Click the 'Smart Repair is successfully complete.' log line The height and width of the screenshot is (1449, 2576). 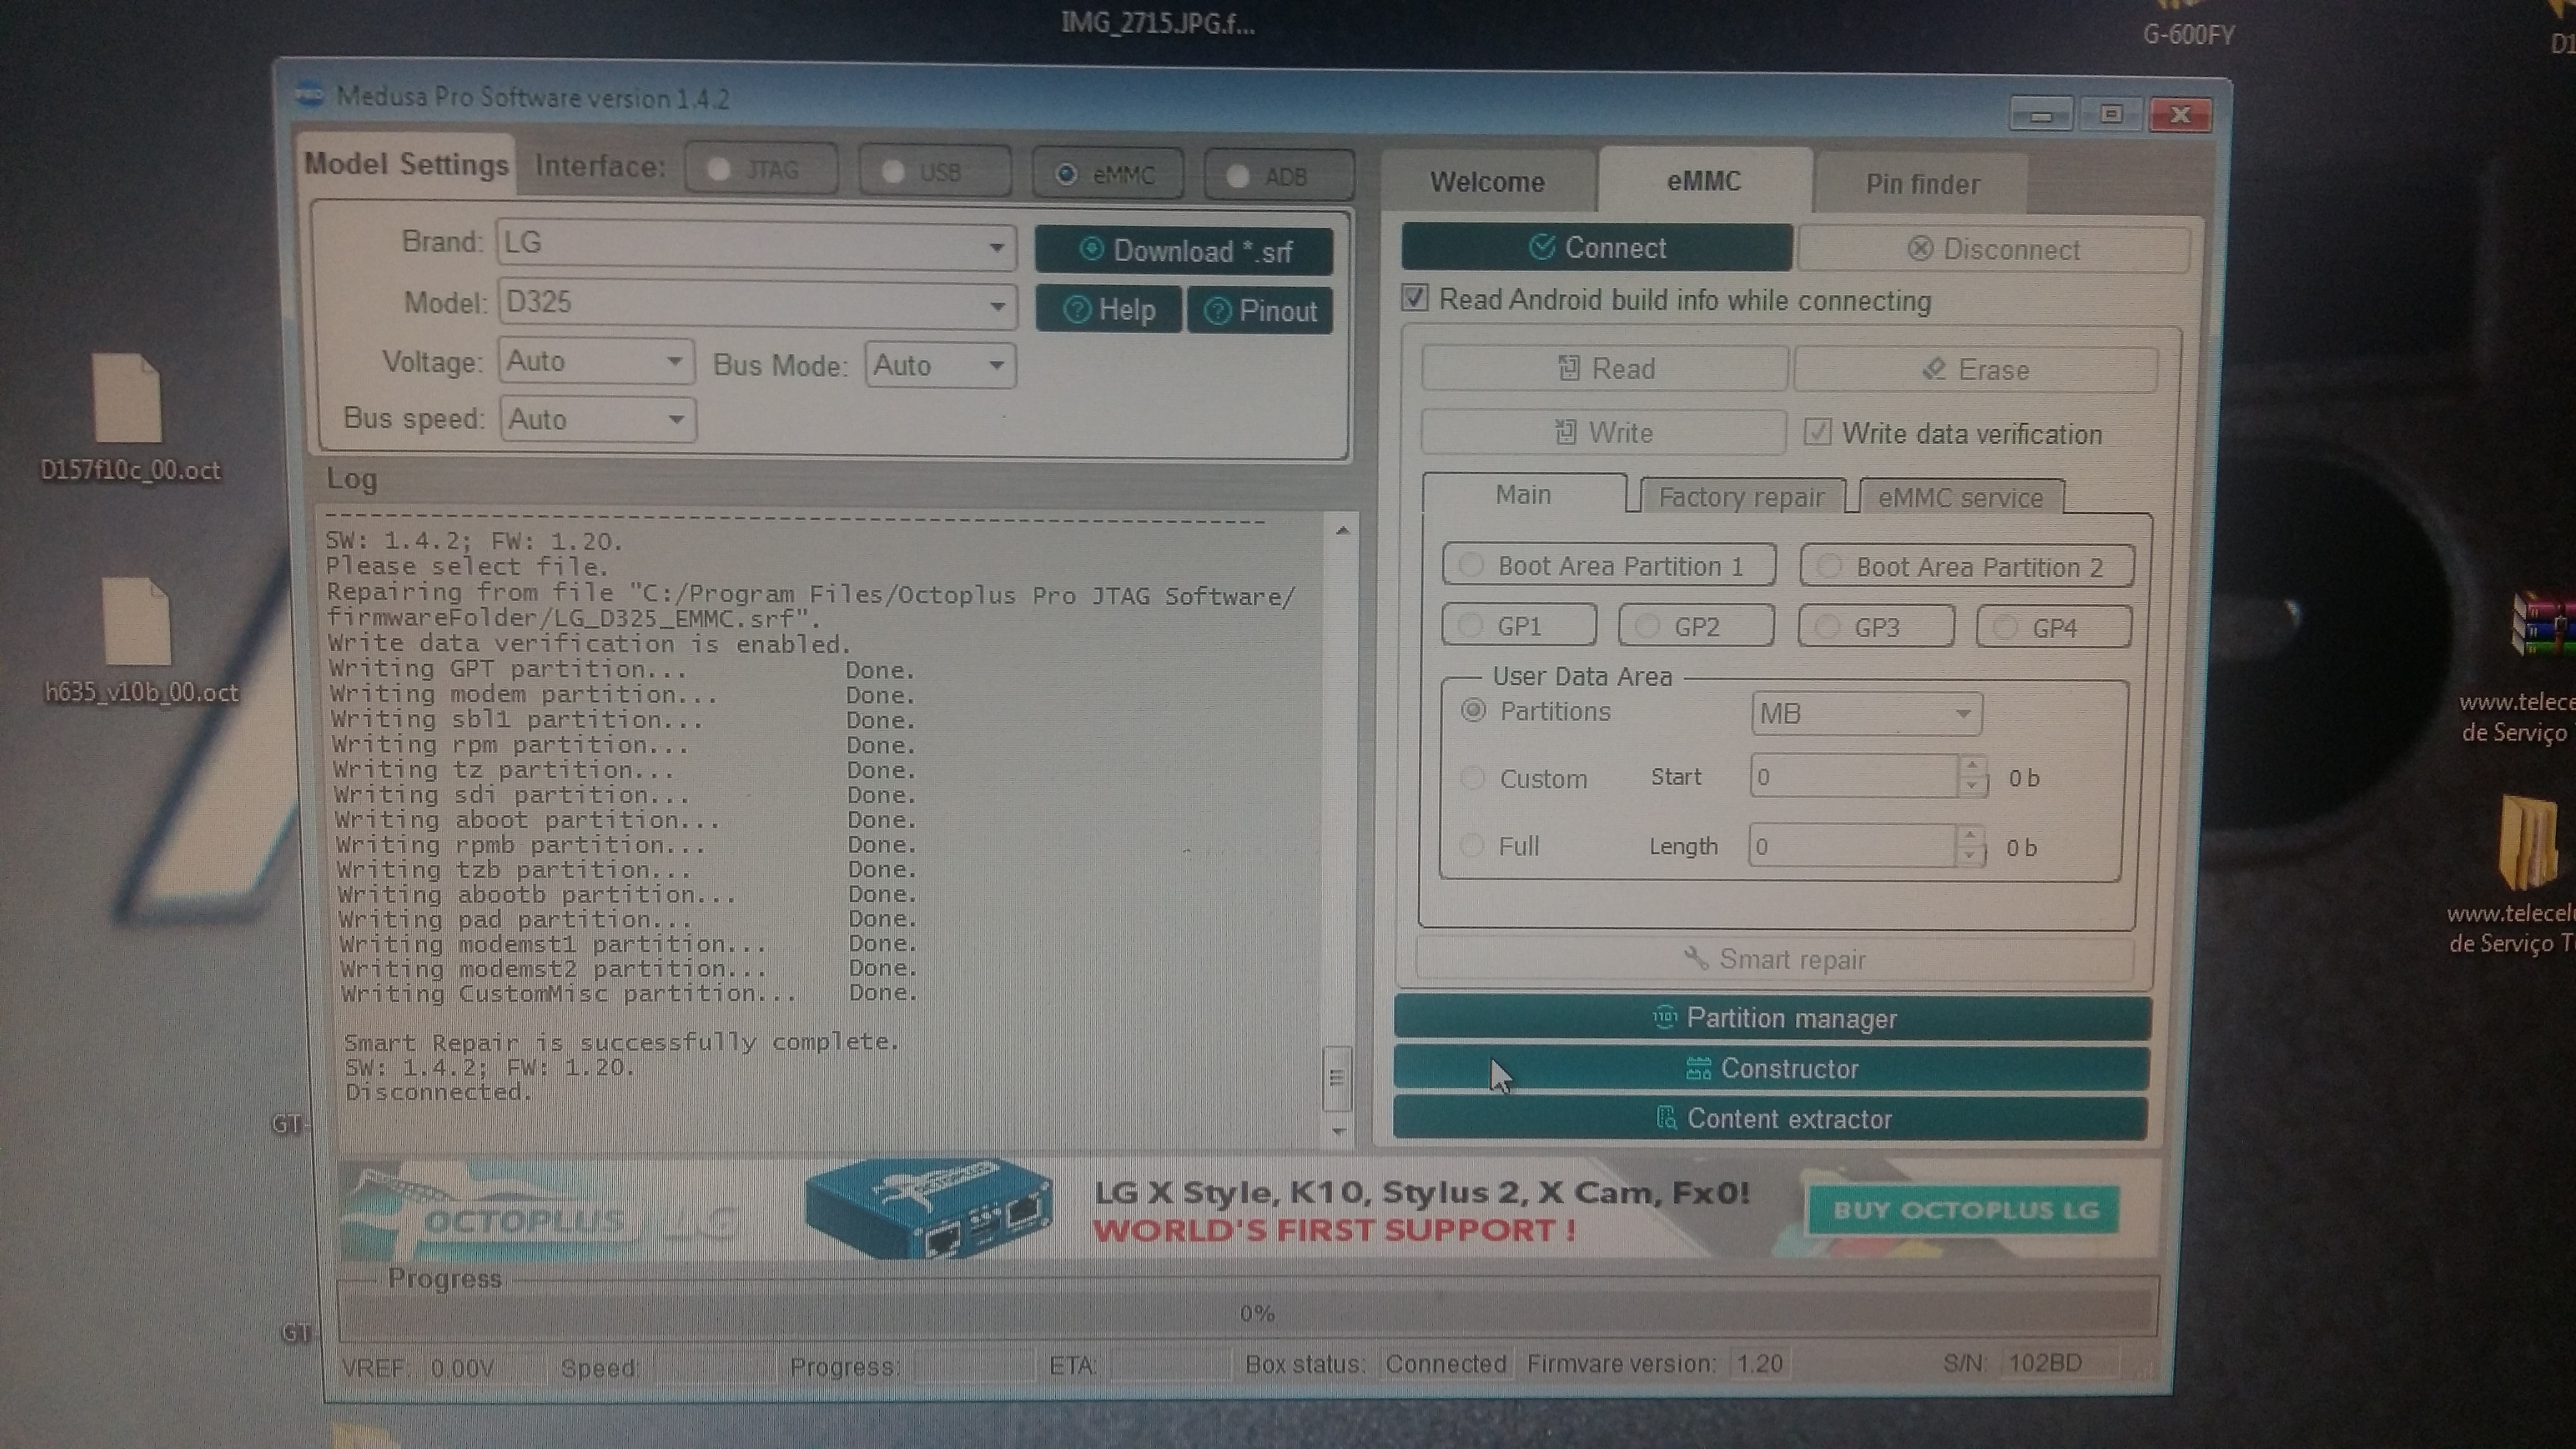621,1042
